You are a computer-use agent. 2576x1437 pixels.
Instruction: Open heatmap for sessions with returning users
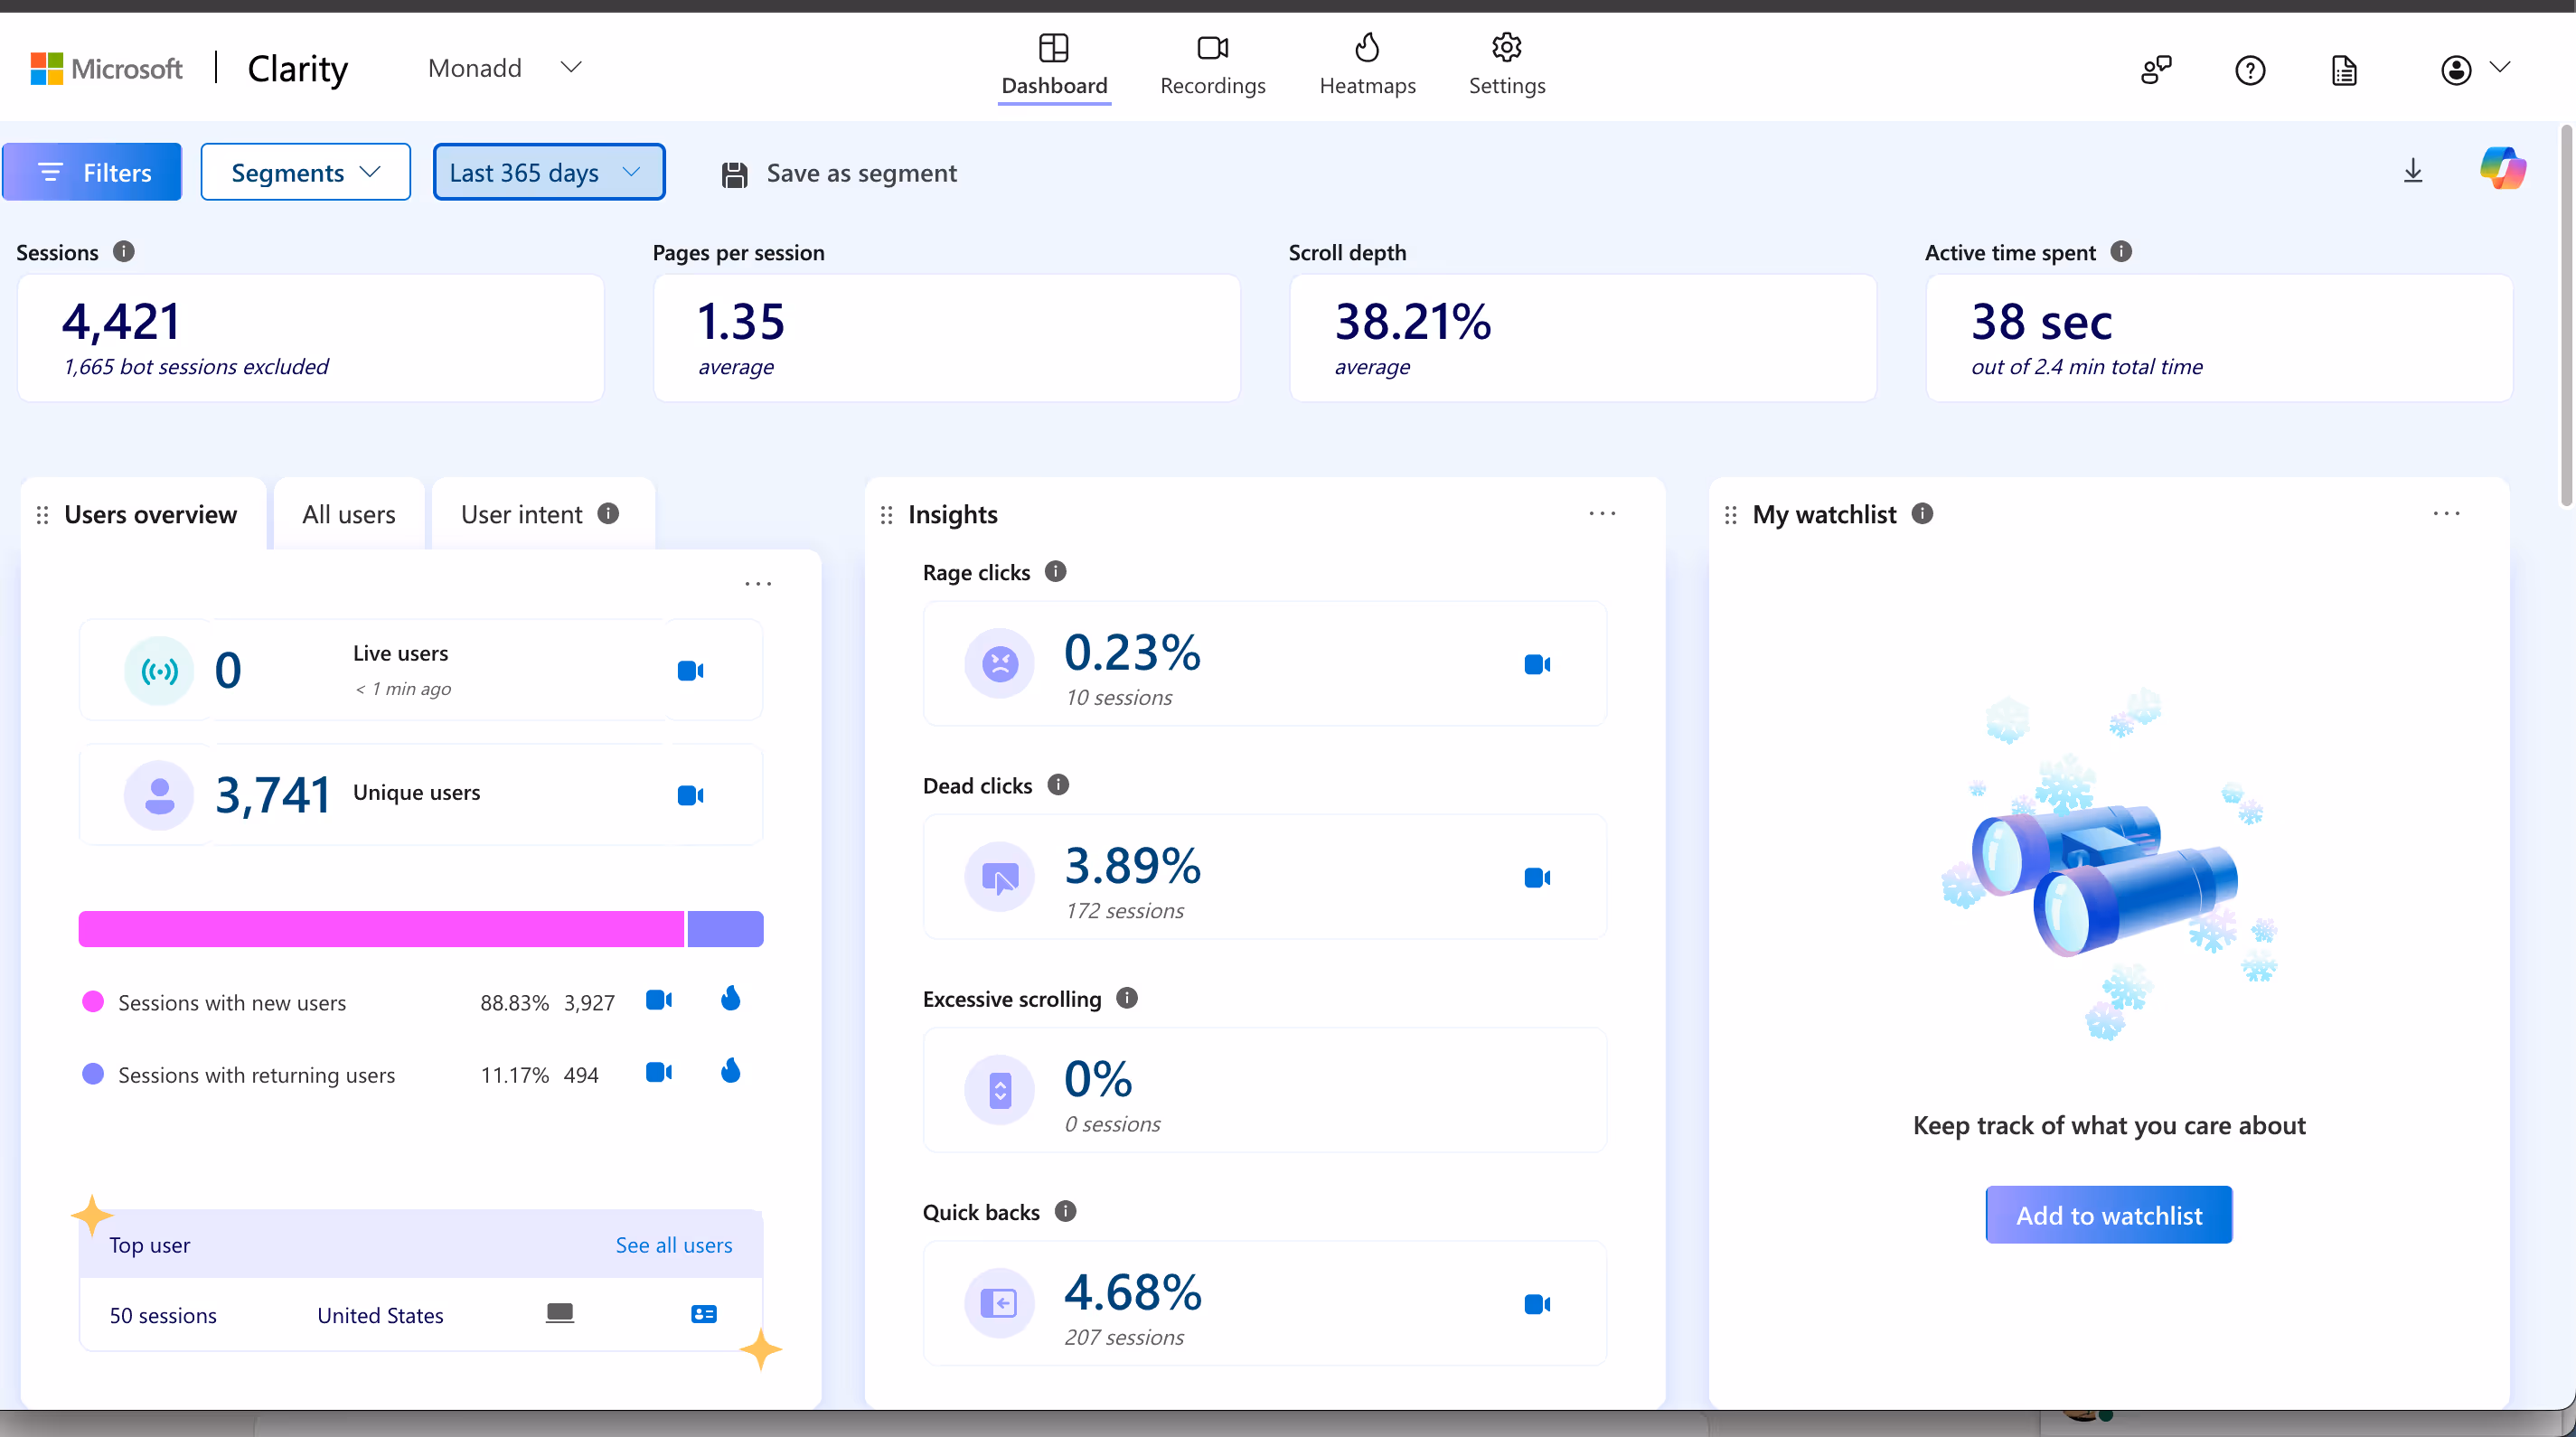tap(731, 1072)
